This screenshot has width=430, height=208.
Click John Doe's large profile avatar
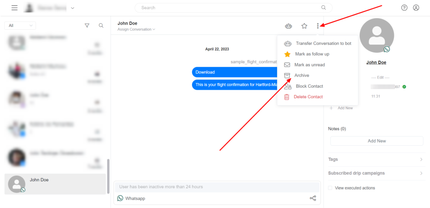(377, 35)
